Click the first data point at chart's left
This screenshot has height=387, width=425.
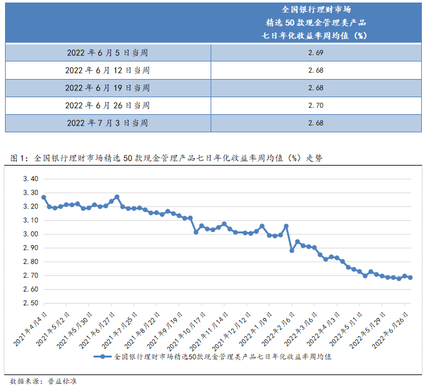pos(43,197)
